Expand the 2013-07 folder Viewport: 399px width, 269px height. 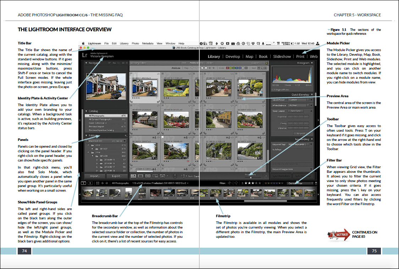pyautogui.click(x=93, y=149)
